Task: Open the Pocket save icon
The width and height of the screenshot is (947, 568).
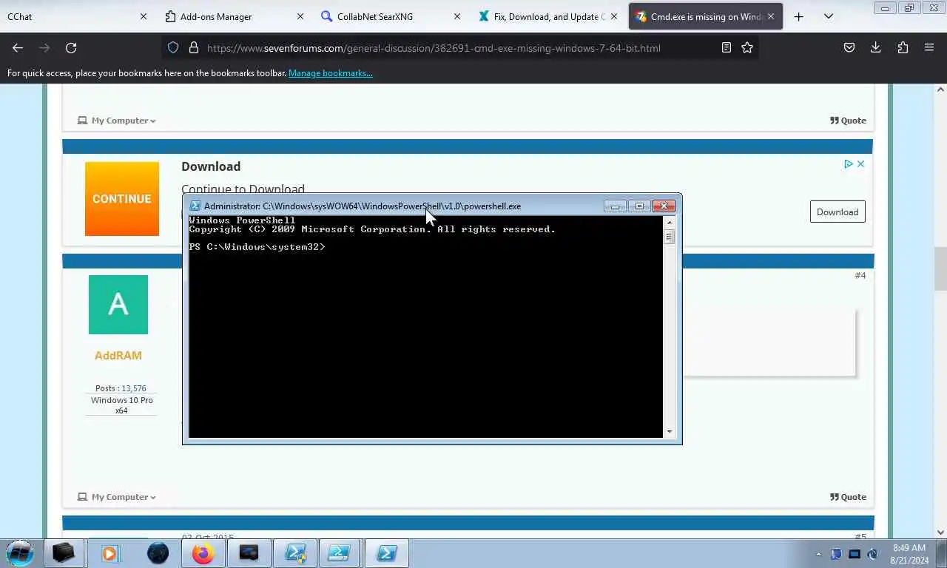Action: pyautogui.click(x=849, y=47)
